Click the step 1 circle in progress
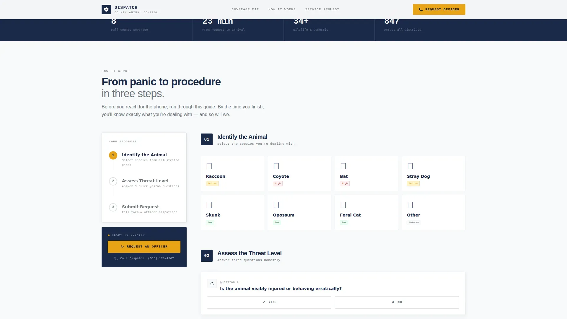The height and width of the screenshot is (319, 567). tap(113, 155)
